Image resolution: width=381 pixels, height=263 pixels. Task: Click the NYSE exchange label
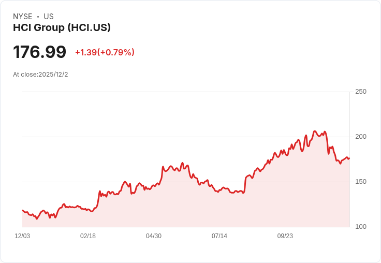tap(23, 17)
